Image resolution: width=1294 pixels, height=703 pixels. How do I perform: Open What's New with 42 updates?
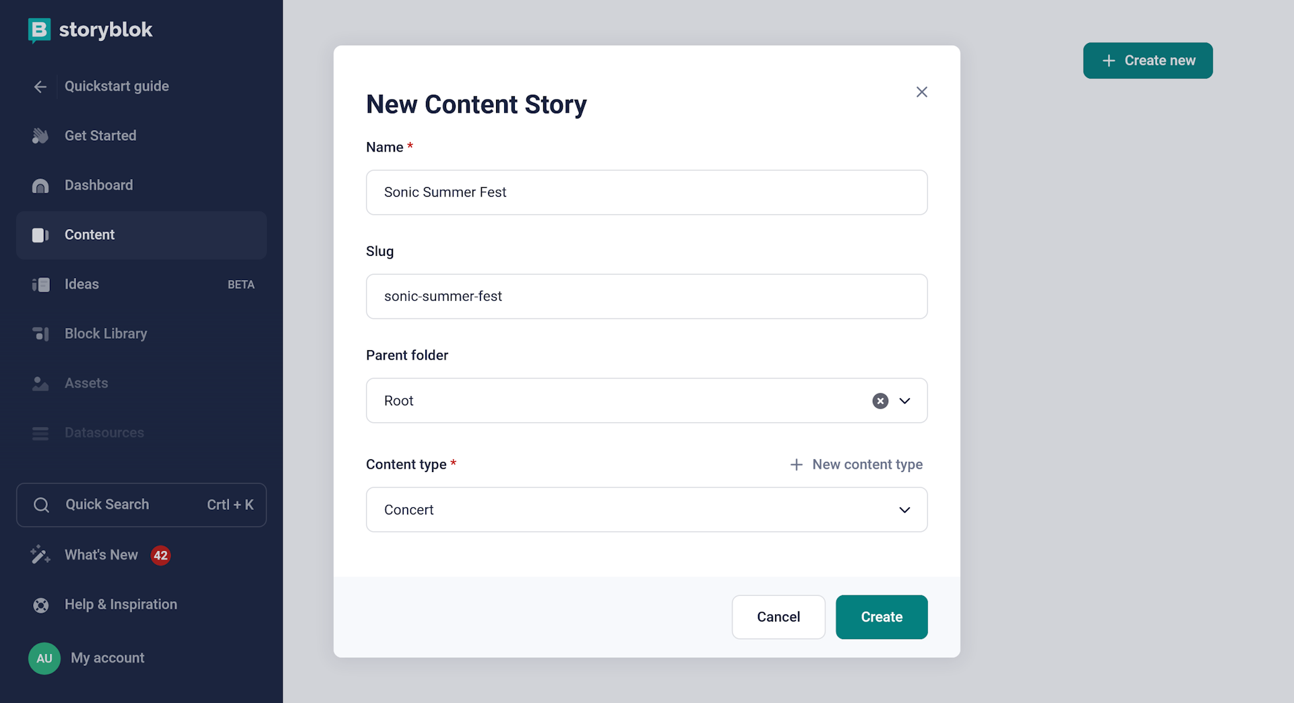[x=101, y=555]
